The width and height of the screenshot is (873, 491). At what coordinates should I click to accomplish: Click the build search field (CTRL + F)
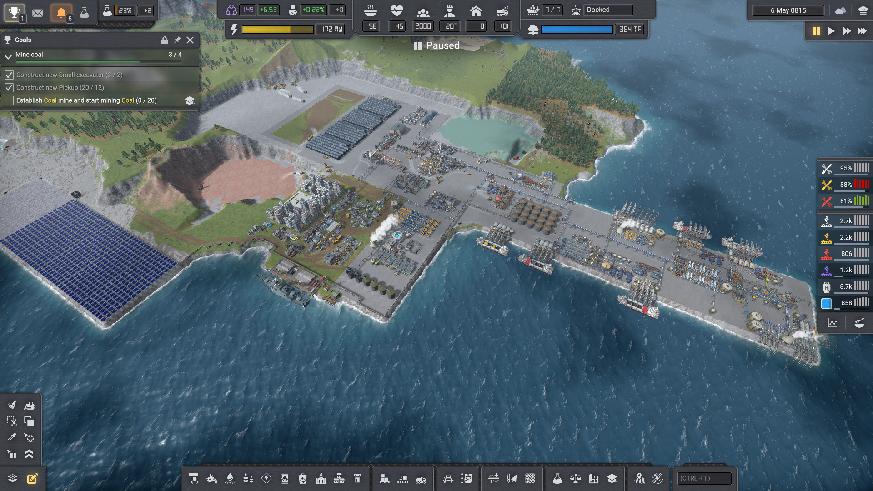point(704,478)
